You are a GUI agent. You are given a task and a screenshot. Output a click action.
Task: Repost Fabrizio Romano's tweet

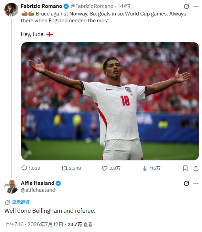[71, 168]
